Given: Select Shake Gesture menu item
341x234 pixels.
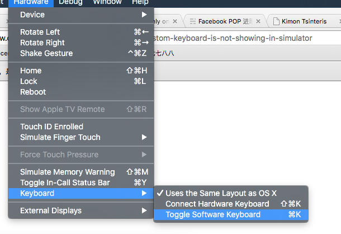Looking at the screenshot, I should [x=46, y=53].
